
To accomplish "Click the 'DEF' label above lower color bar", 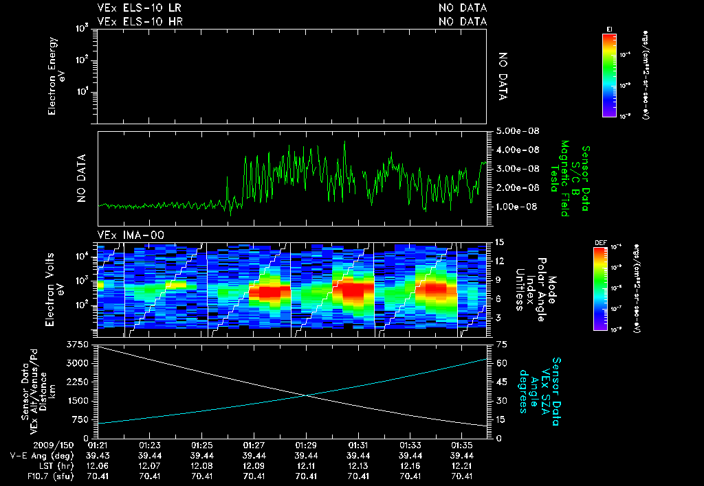I will 600,243.
